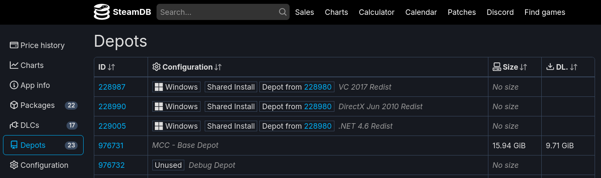Screen dimensions: 601x178
Task: Open the Discord link
Action: pyautogui.click(x=500, y=12)
